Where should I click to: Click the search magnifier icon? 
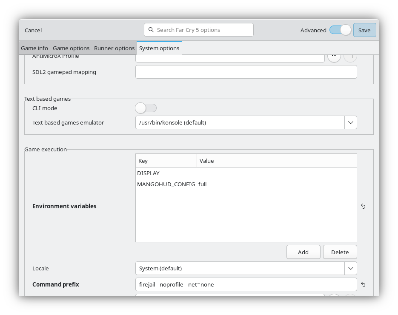pyautogui.click(x=151, y=30)
